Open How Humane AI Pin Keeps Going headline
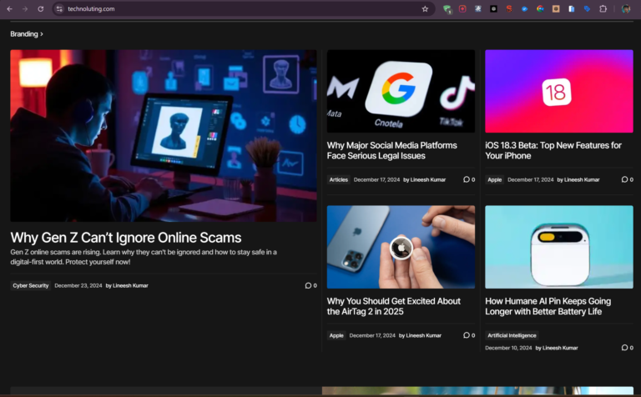Image resolution: width=641 pixels, height=397 pixels. click(x=548, y=306)
